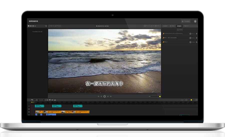
Task: Click the 添加素材 add material button
Action: click(x=179, y=30)
